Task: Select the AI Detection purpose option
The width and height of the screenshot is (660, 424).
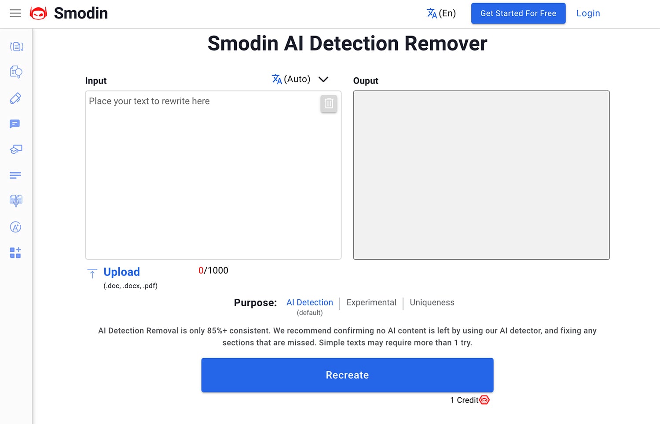Action: 309,302
